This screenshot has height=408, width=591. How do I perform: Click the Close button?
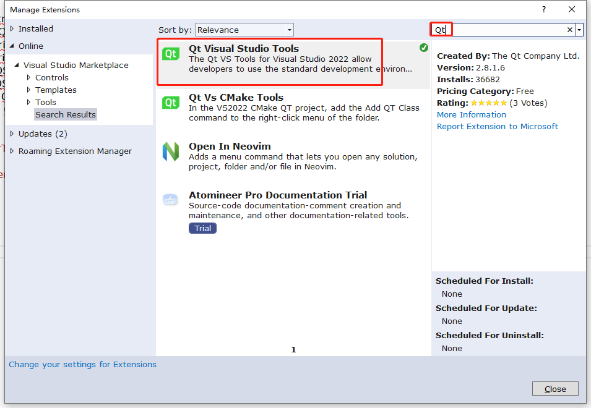pyautogui.click(x=555, y=389)
